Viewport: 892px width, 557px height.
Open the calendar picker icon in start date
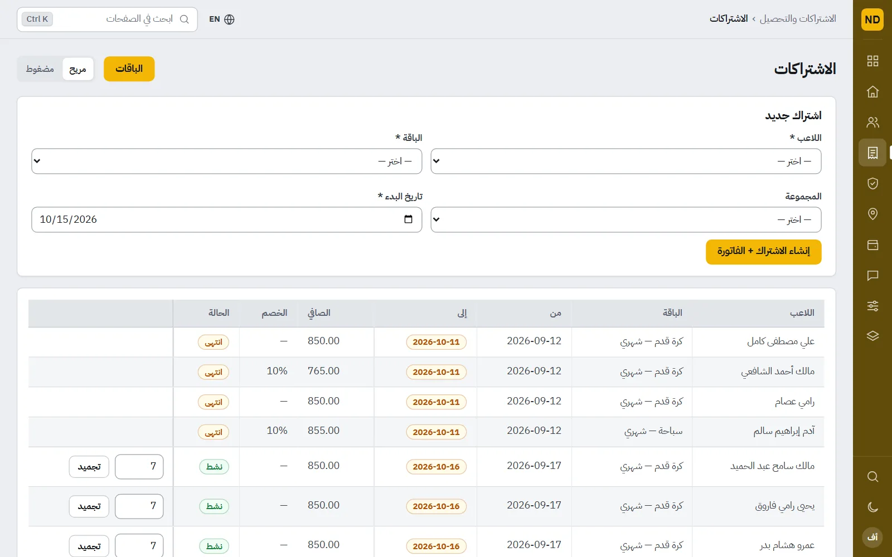(x=408, y=219)
